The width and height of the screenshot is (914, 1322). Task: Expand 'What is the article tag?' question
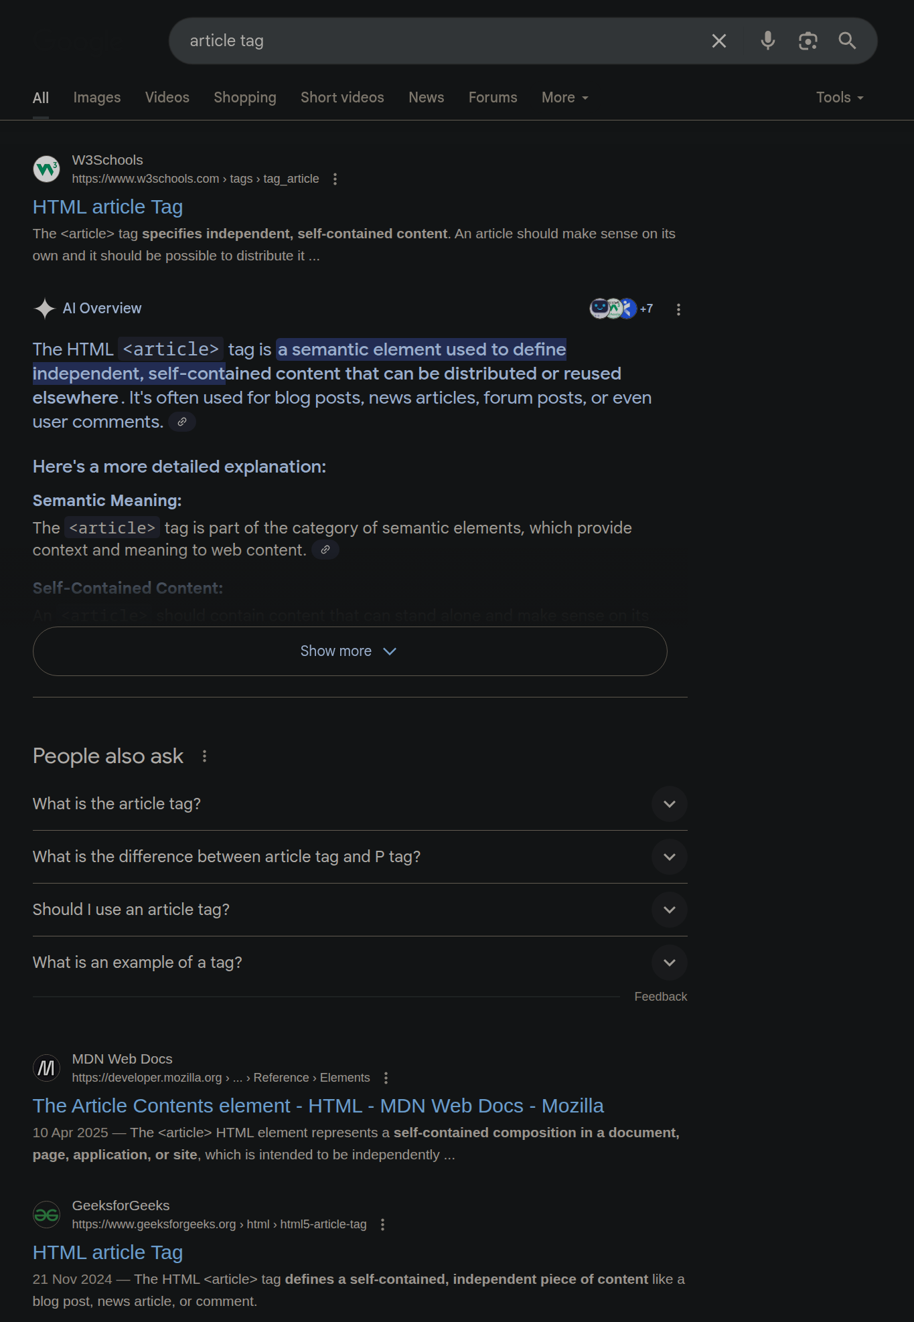click(360, 804)
